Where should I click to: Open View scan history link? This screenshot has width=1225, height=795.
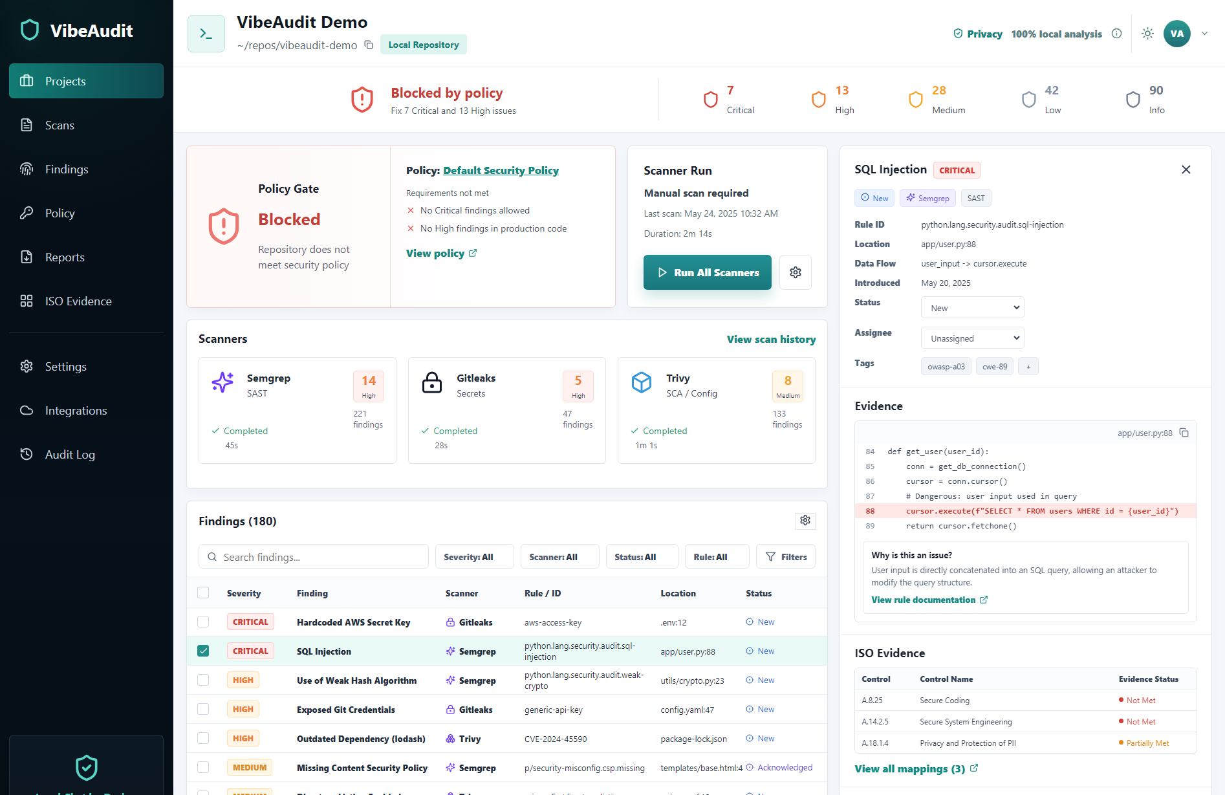coord(771,339)
